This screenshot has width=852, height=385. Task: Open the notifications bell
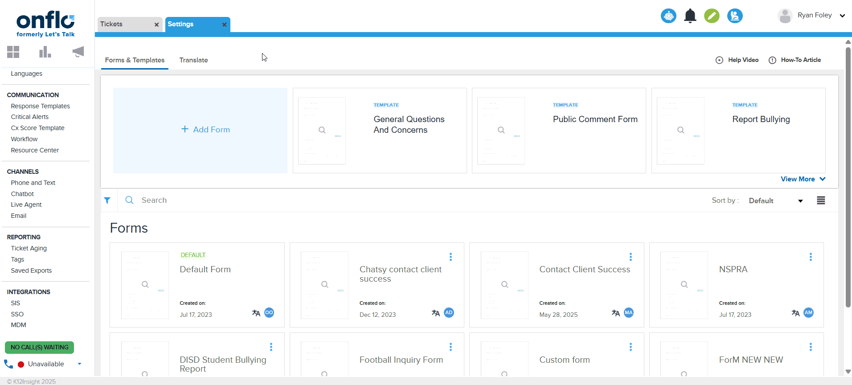690,16
